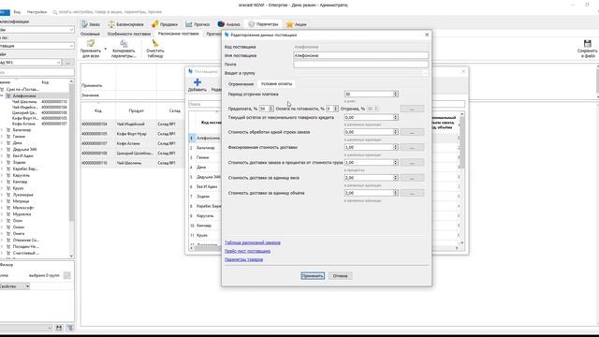
Task: Select Чай Шаолинь item in tree
Action: click(x=24, y=102)
